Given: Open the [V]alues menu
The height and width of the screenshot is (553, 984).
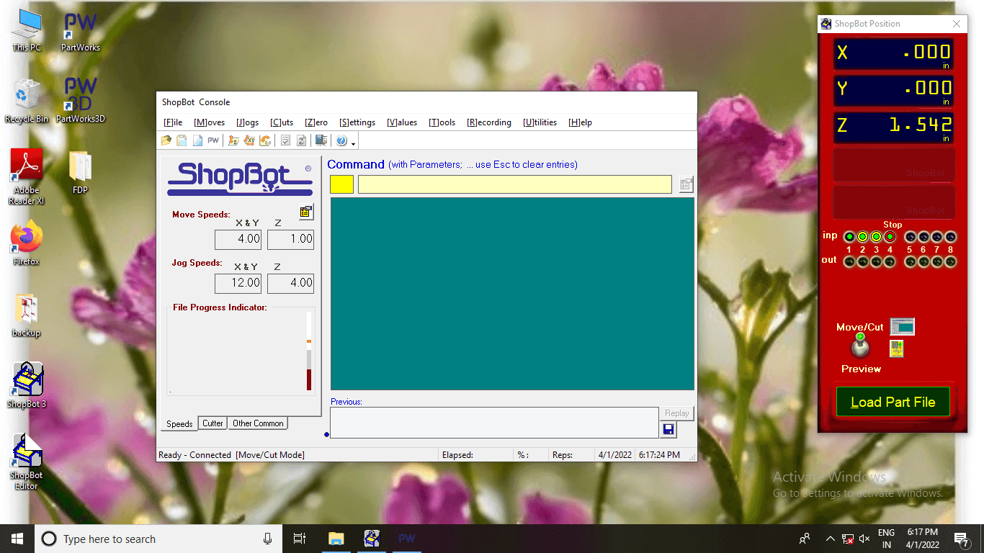Looking at the screenshot, I should click(402, 122).
